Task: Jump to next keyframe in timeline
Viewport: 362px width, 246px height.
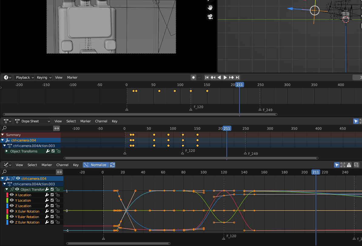Action: pyautogui.click(x=231, y=77)
